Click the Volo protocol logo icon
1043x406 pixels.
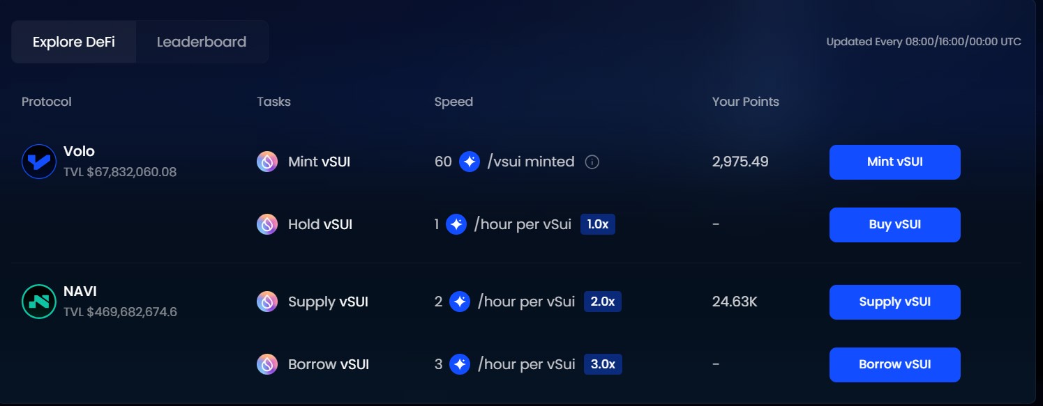(x=39, y=162)
